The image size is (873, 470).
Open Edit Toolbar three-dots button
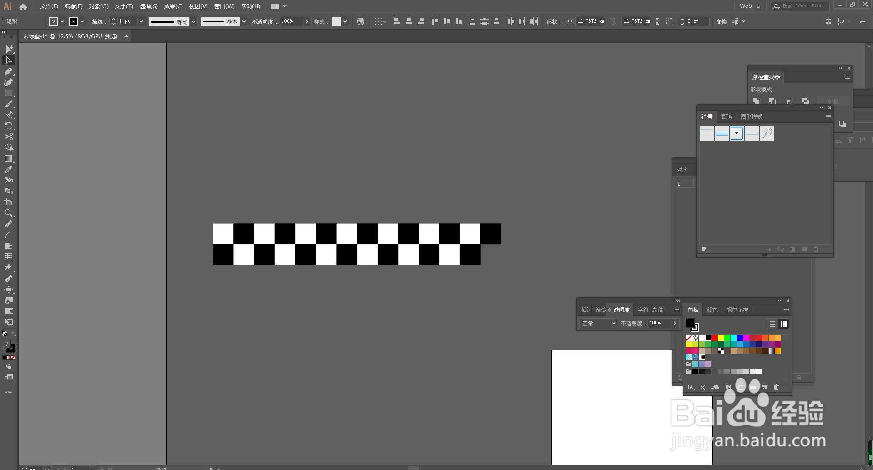click(x=9, y=392)
